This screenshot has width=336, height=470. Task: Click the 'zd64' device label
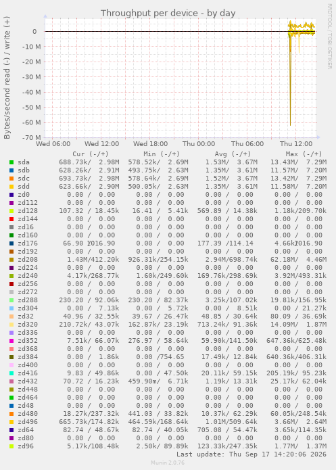(x=26, y=430)
